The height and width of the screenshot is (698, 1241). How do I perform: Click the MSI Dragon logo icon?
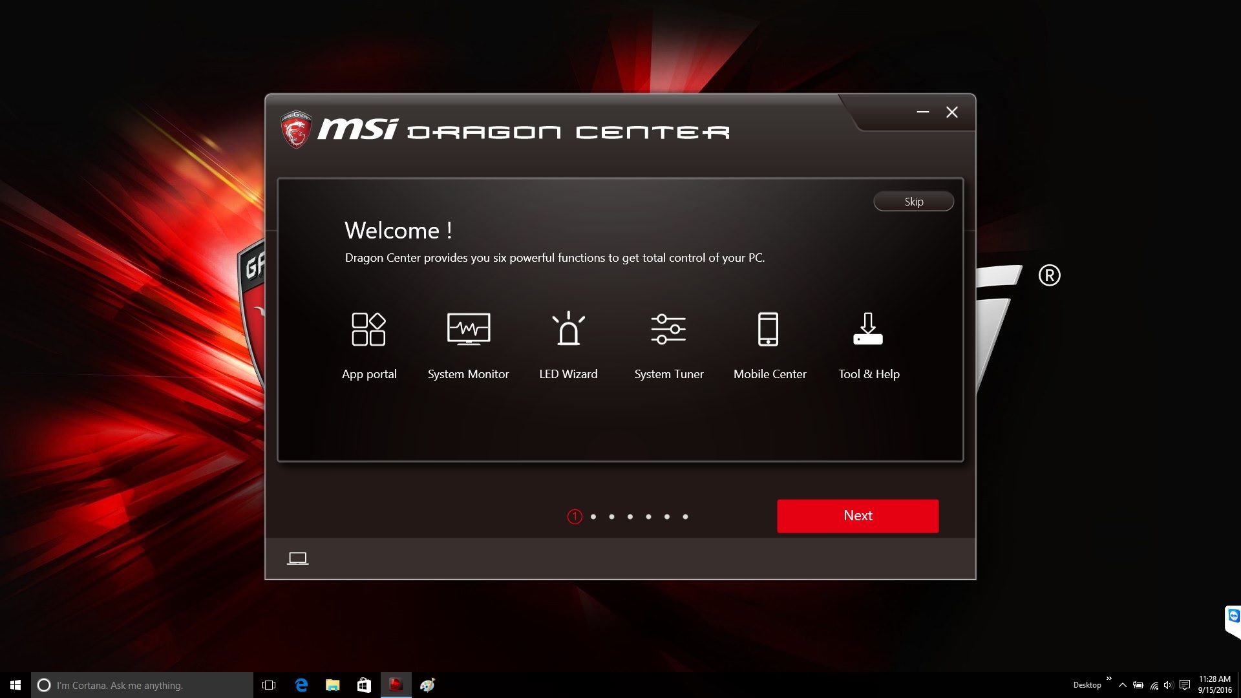tap(296, 131)
